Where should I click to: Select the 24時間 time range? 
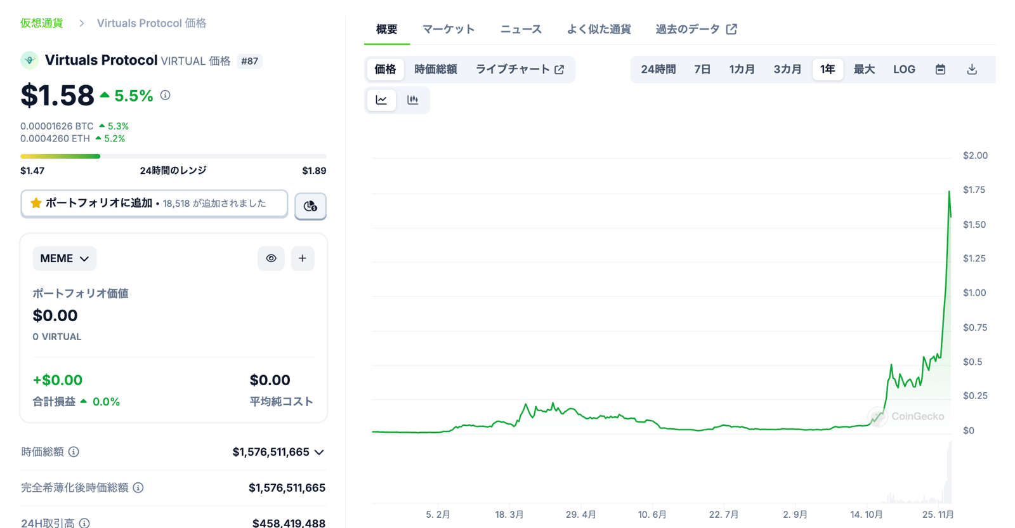coord(658,69)
